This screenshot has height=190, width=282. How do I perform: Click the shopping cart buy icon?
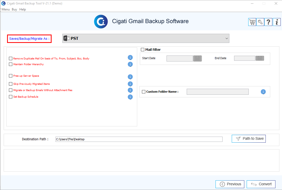click(x=252, y=22)
